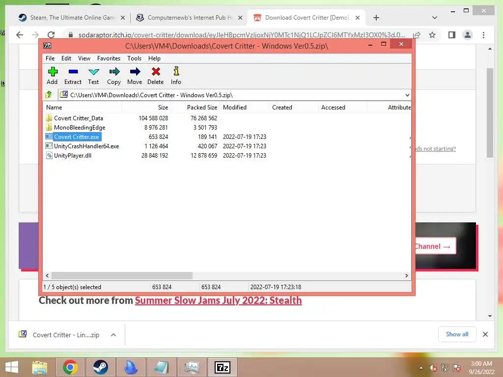
Task: Open the Windows Start menu
Action: [x=12, y=367]
